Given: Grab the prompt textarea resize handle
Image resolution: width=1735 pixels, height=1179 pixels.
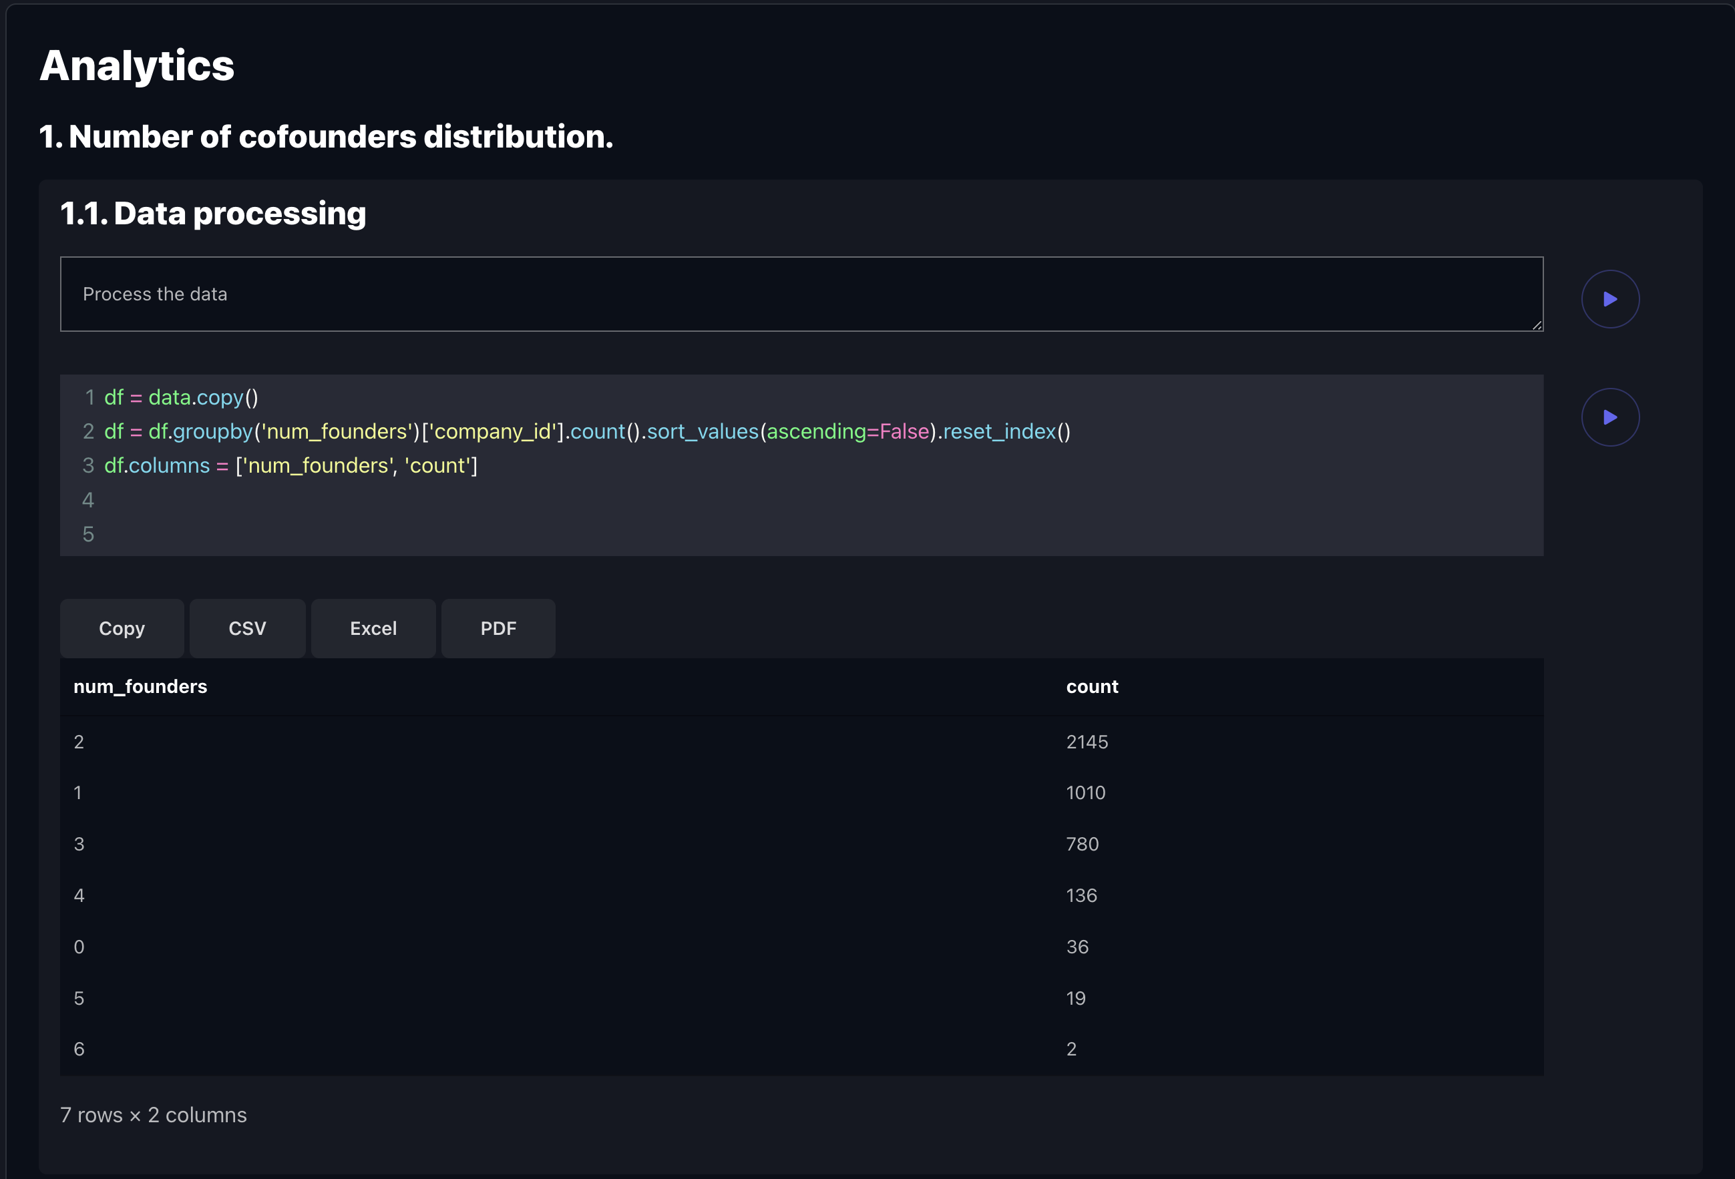Looking at the screenshot, I should pyautogui.click(x=1537, y=324).
